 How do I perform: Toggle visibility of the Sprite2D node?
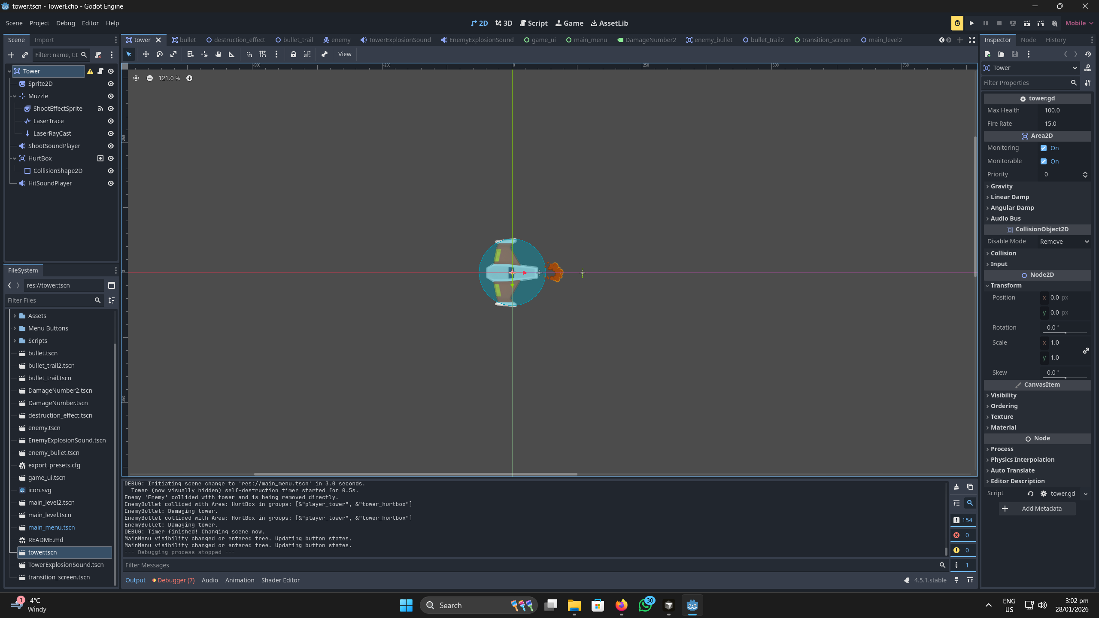click(x=110, y=84)
